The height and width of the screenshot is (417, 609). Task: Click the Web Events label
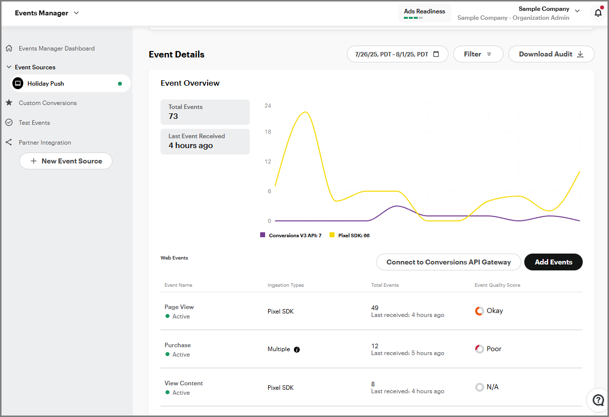tap(174, 258)
